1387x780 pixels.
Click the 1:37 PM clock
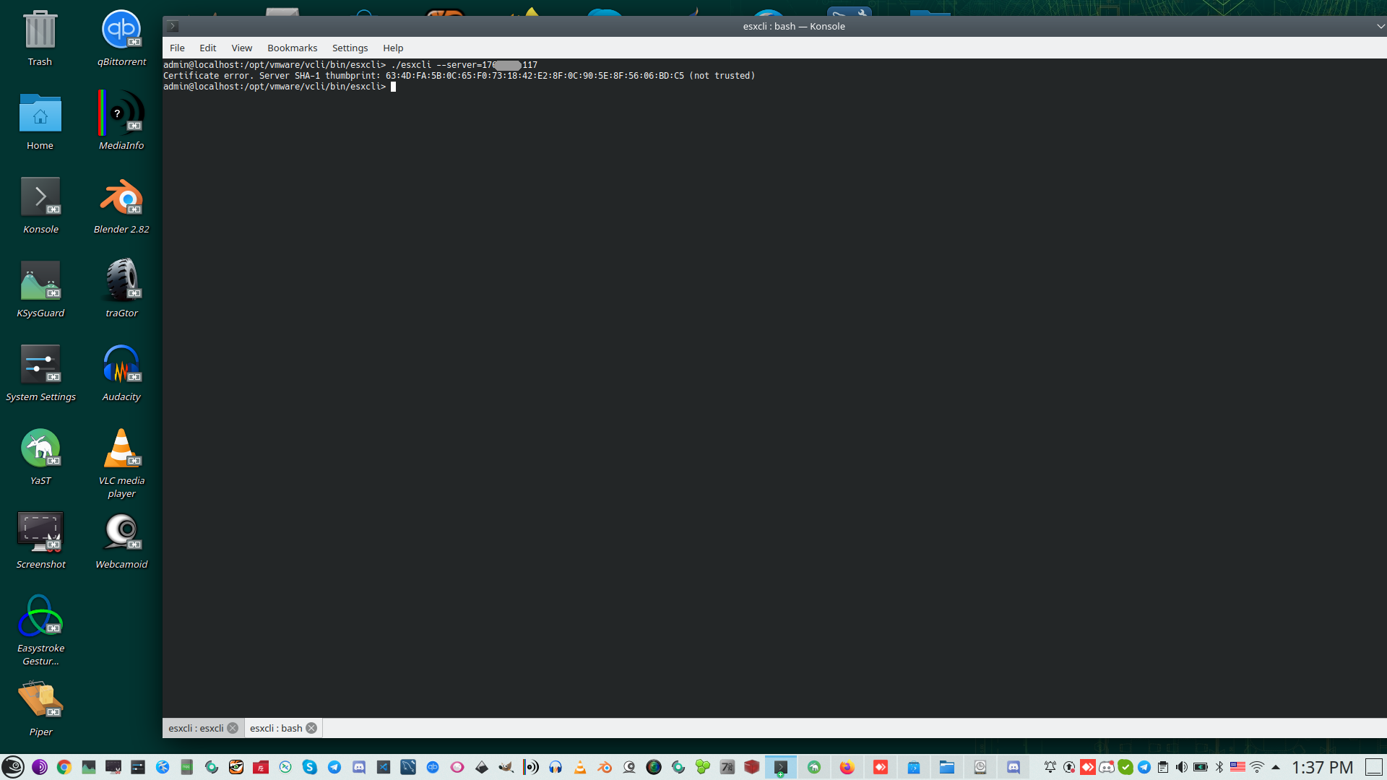[1321, 767]
